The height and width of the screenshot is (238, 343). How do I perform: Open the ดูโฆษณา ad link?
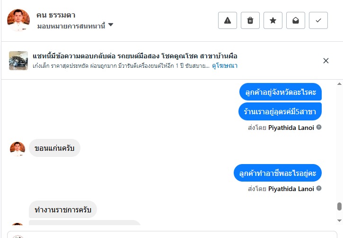225,65
